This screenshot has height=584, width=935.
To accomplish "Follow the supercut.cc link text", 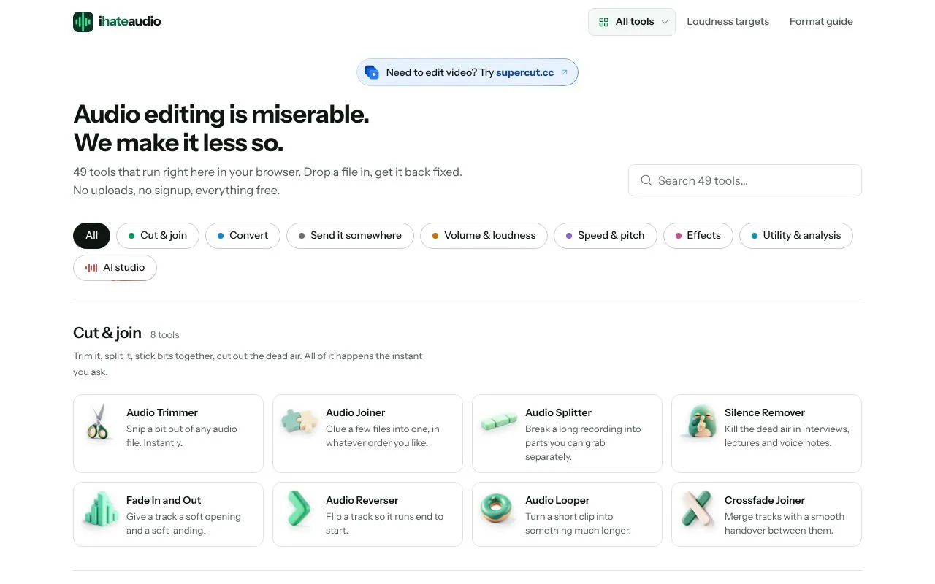I will pos(524,72).
